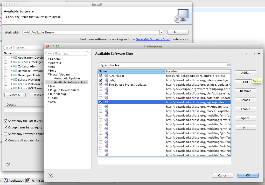
Task: Click site icon in jwt/update-site row
Action: click(106, 107)
